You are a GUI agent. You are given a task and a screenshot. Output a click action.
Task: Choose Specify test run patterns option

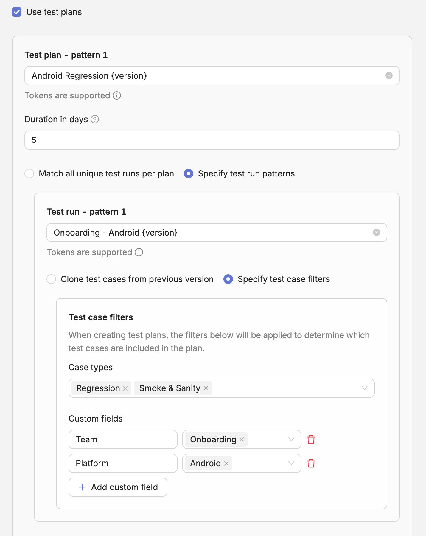pos(189,173)
